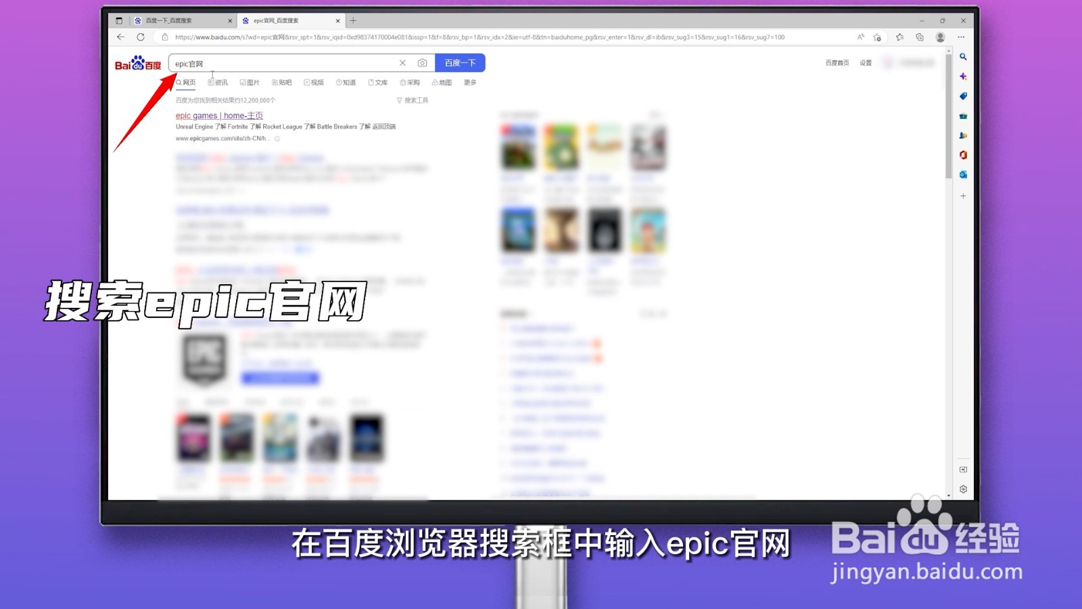Screen dimensions: 1082x609
Task: Open the Outlook icon in sidebar
Action: (x=963, y=175)
